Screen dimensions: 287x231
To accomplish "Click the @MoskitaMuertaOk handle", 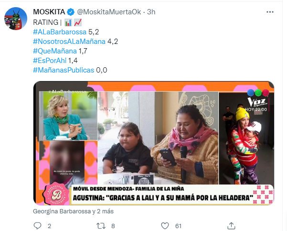I will [109, 12].
